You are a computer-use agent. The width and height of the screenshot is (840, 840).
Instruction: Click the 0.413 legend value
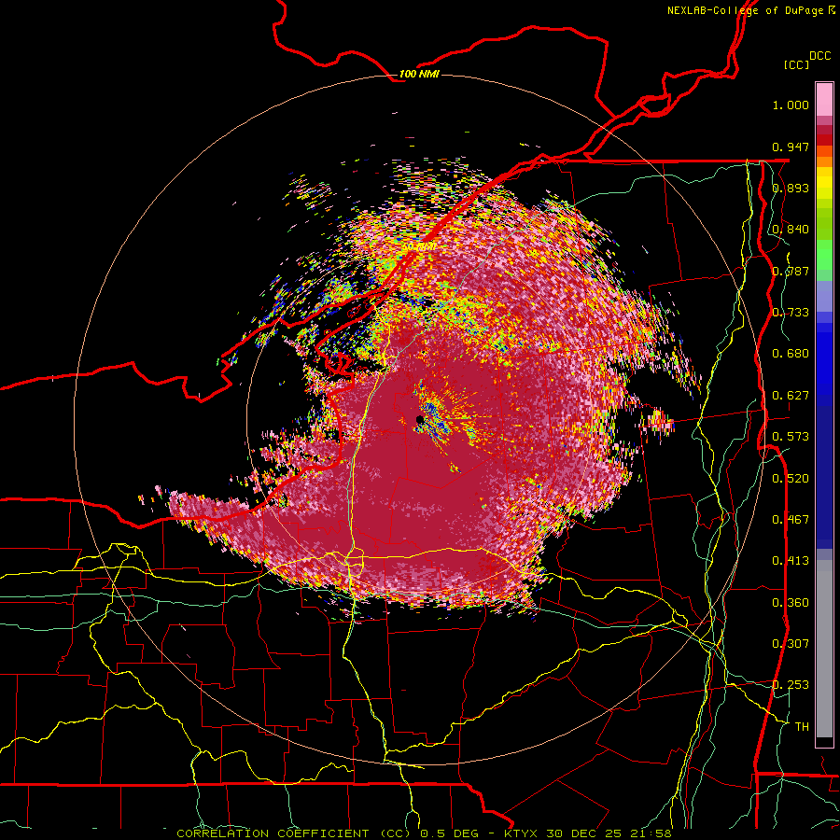tap(791, 561)
